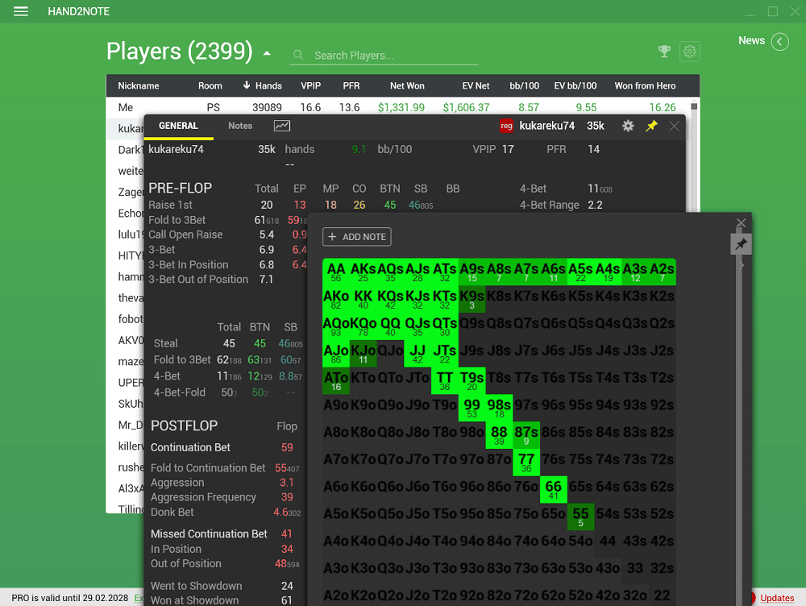Click the 99 hand cell
Viewport: 806px width, 606px height.
coord(472,408)
